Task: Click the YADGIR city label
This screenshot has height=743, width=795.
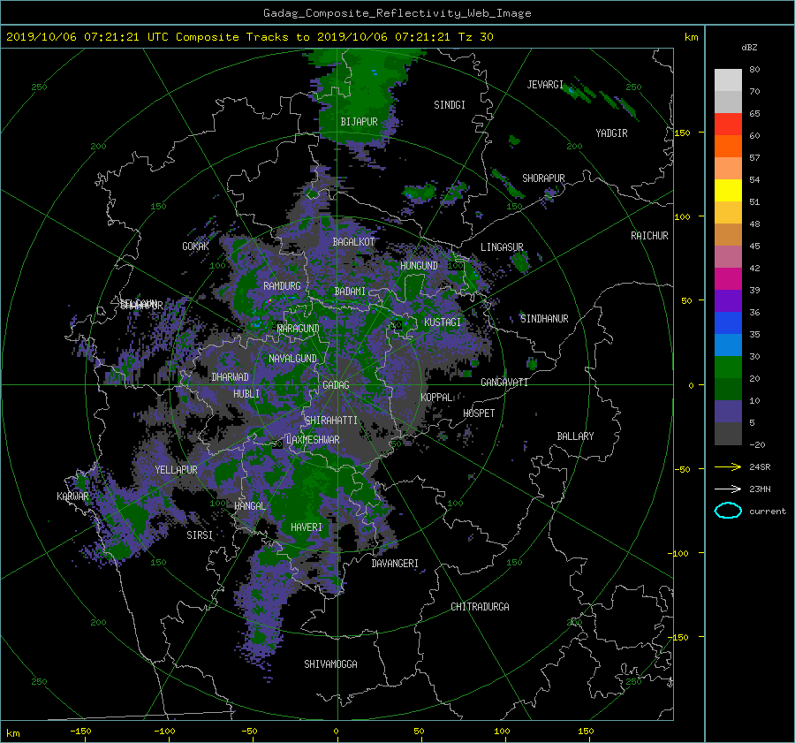Action: (x=611, y=133)
